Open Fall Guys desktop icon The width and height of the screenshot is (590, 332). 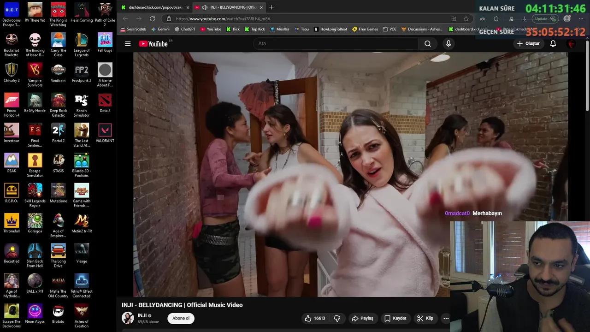[105, 42]
